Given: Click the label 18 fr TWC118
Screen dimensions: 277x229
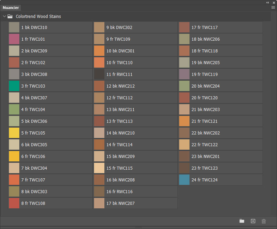Looking at the screenshot, I should coord(205,51).
